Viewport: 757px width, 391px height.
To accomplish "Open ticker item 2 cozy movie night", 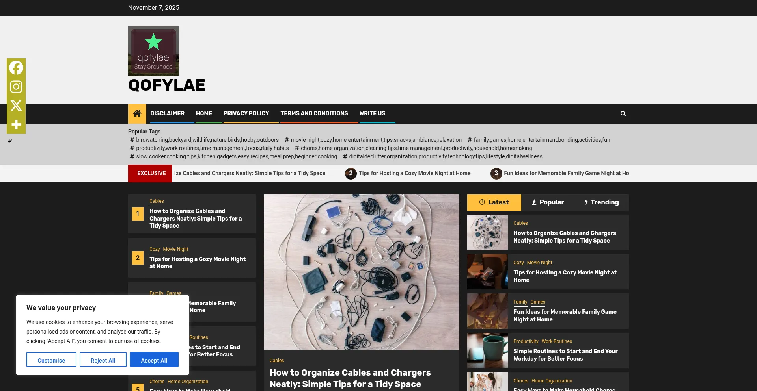I will point(408,173).
